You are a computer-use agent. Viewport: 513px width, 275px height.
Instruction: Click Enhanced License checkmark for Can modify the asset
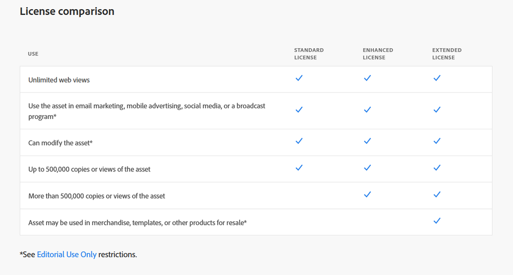coord(367,141)
